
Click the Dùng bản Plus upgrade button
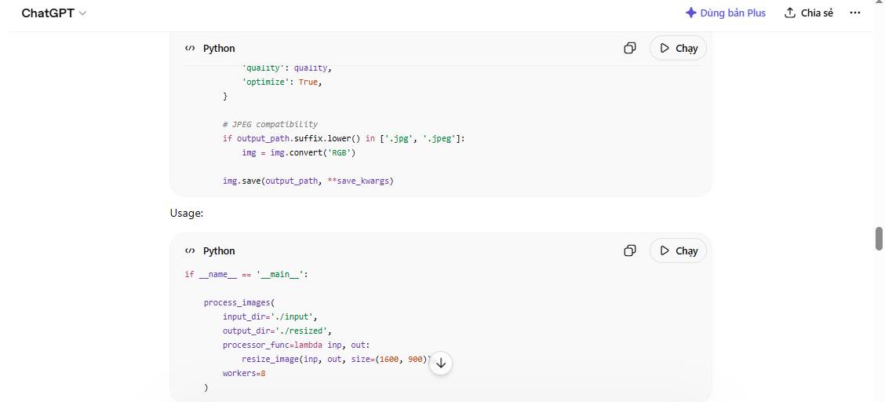click(x=725, y=13)
